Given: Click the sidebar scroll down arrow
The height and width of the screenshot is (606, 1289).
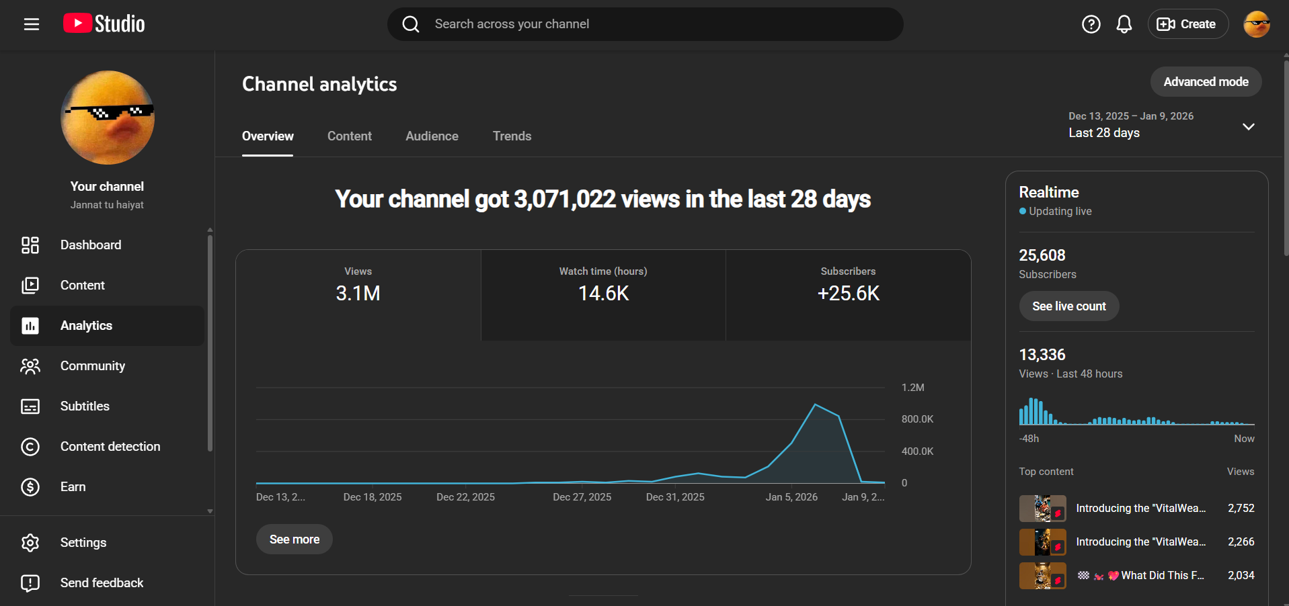Looking at the screenshot, I should pyautogui.click(x=210, y=511).
